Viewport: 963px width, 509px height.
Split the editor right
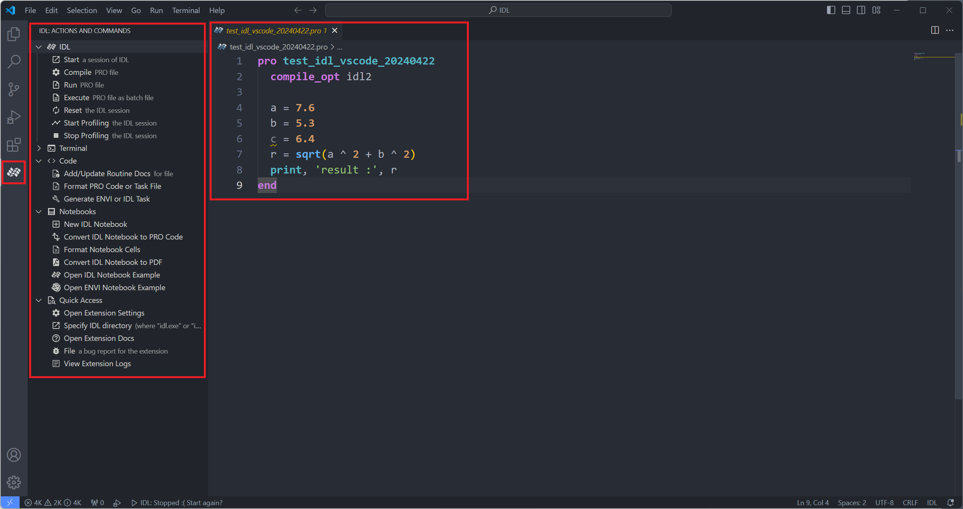pos(935,30)
